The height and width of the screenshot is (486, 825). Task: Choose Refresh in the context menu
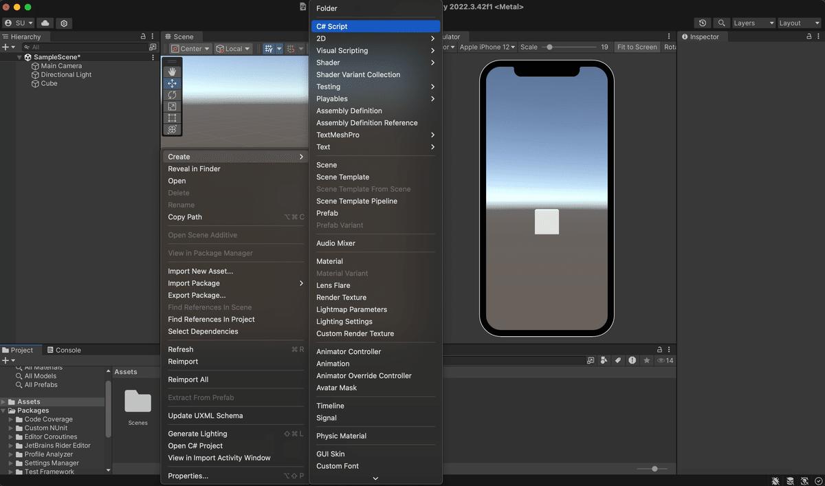[234, 350]
